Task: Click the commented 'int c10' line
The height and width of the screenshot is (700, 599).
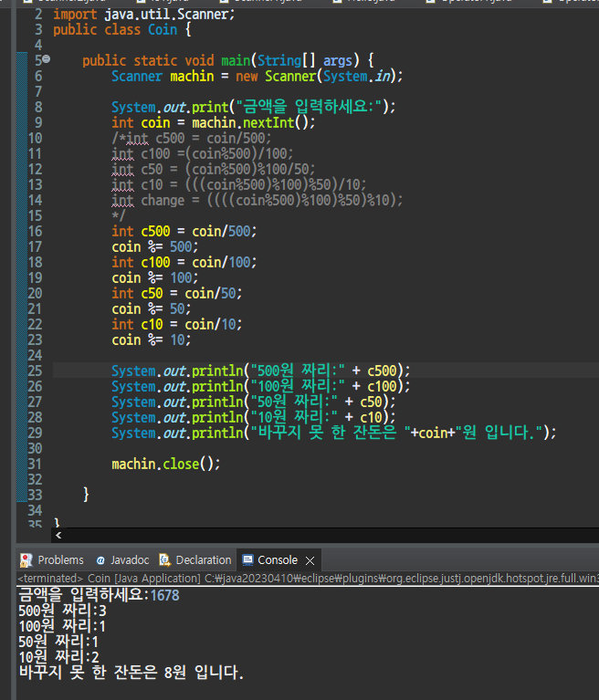Action: pyautogui.click(x=239, y=184)
